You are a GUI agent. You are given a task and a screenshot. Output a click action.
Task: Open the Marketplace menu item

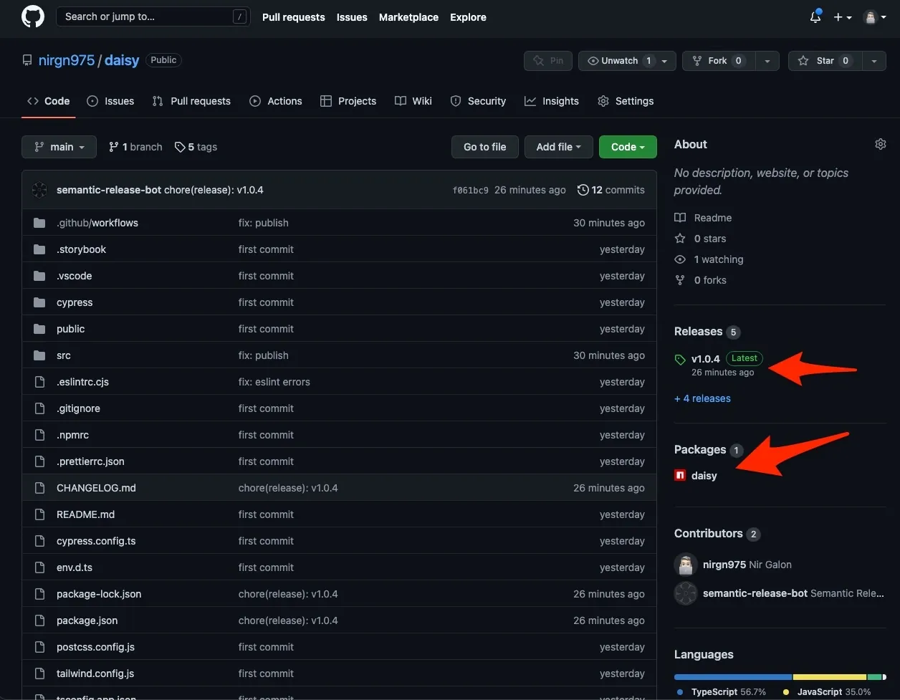click(x=408, y=17)
